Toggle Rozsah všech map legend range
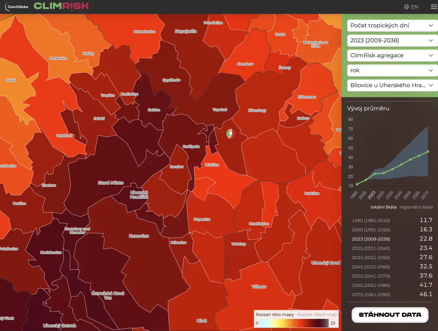Screen dimensions: 438x331 [x=317, y=314]
